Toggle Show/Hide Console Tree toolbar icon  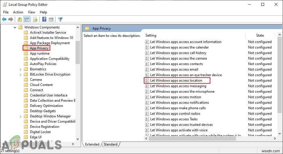click(27, 19)
